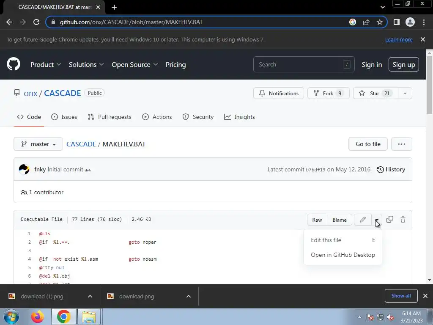Toggle the browser side panel icon
433x325 pixels.
[397, 22]
